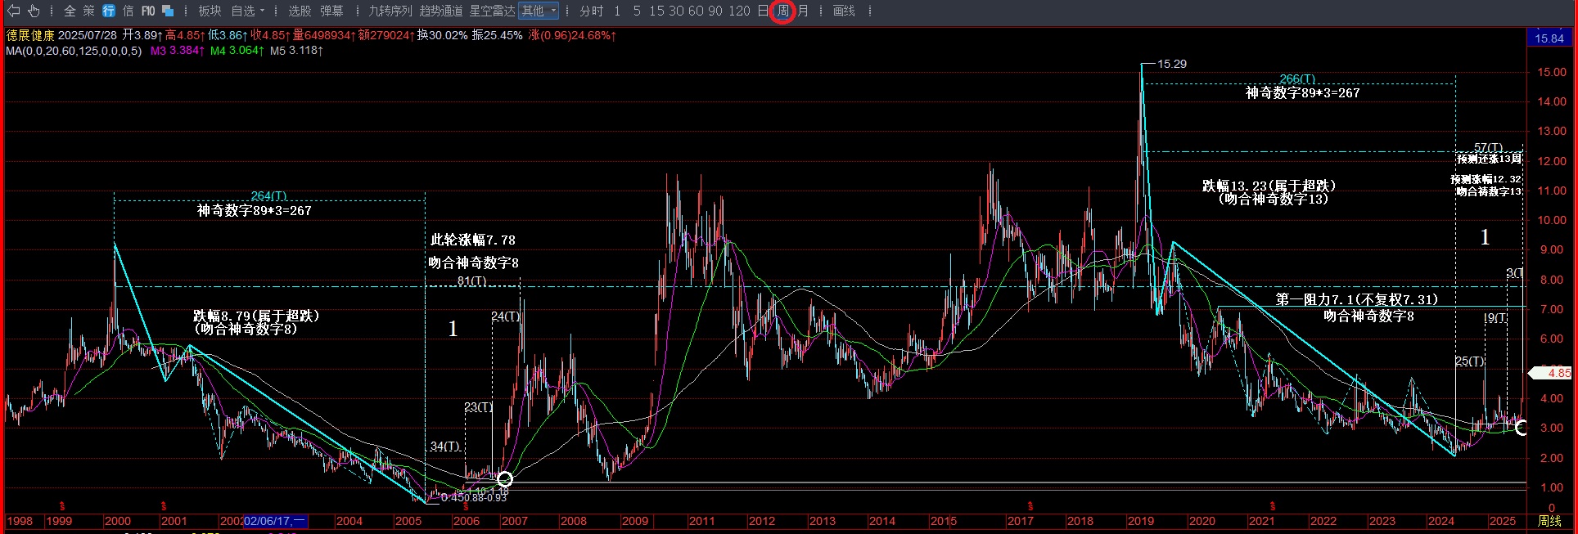Click the red S marker below 1999

point(62,506)
